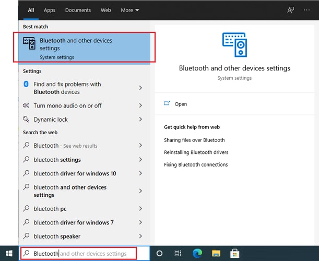Screen dimensions: 319x261
Task: Switch to the Apps tab
Action: click(x=50, y=10)
